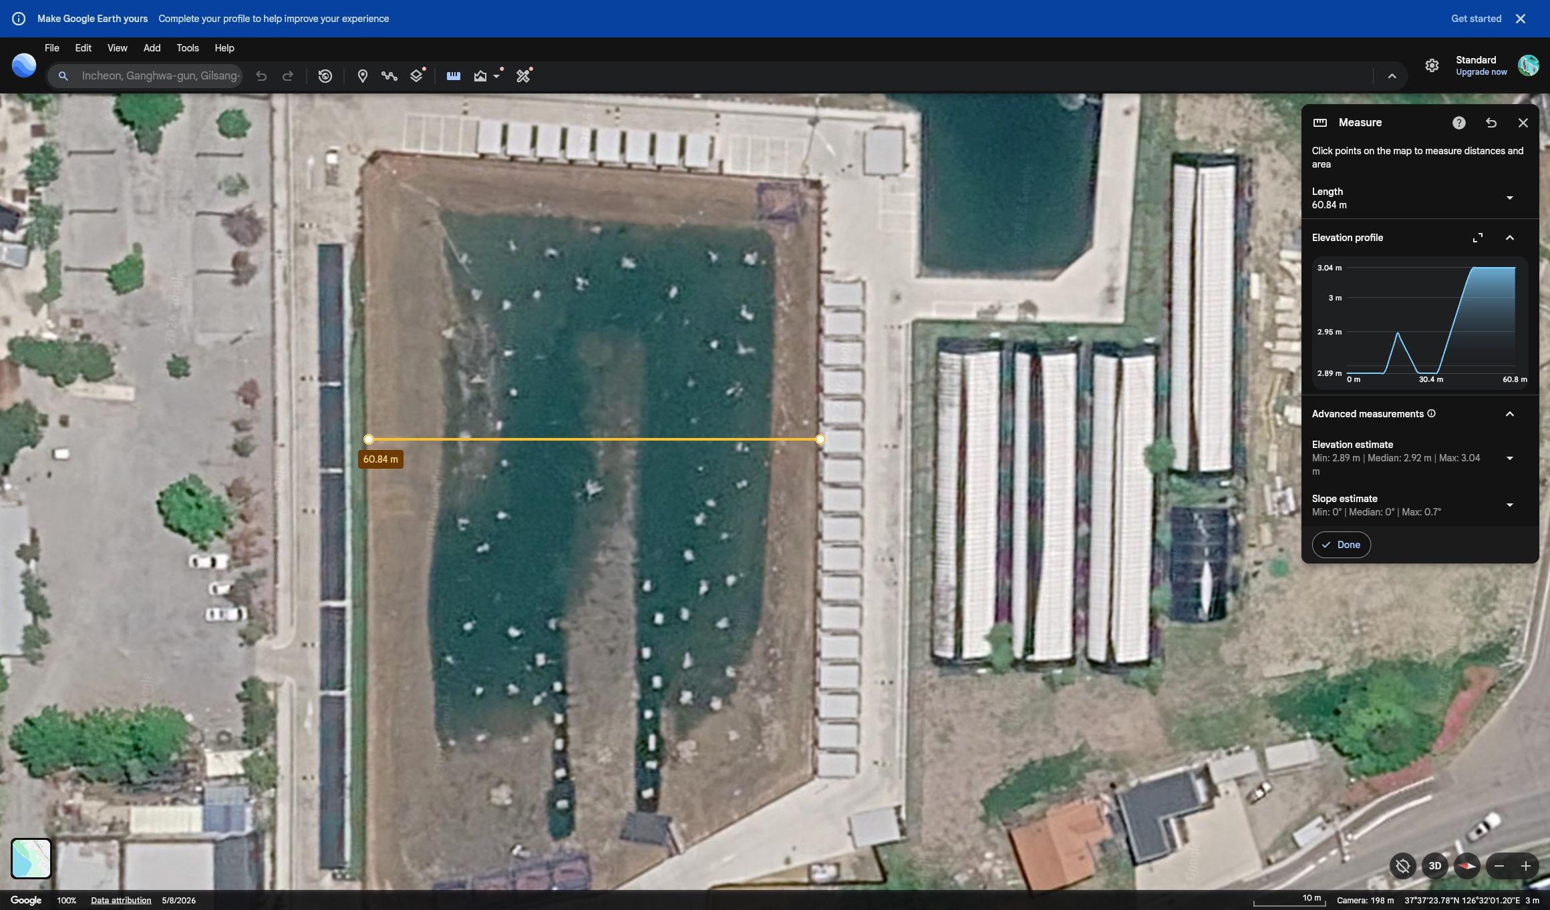Screen dimensions: 1550x910
Task: Click the Length 60.84 m value
Action: (x=1329, y=205)
